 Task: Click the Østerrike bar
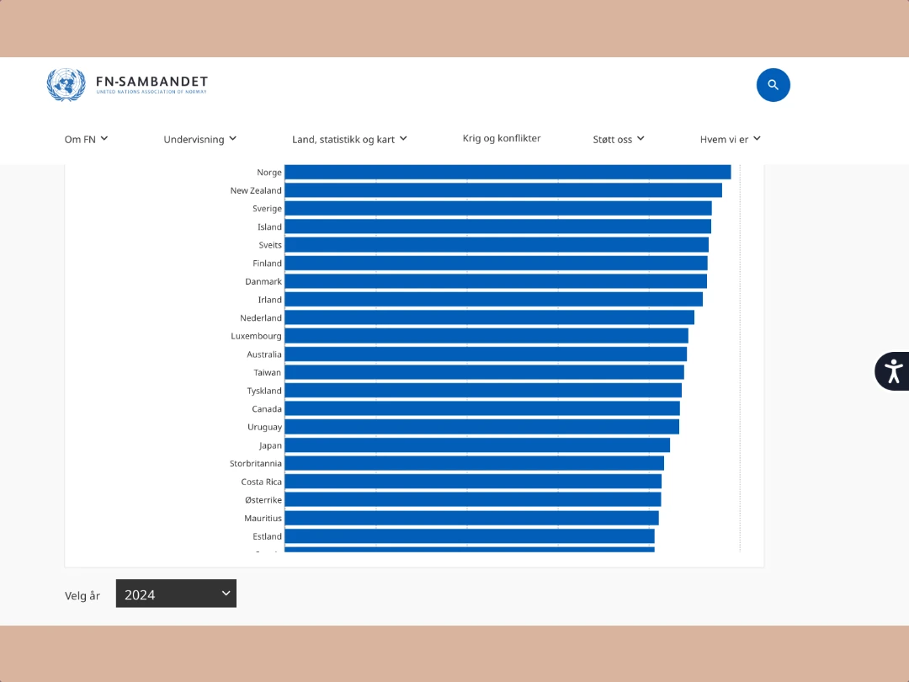[472, 500]
